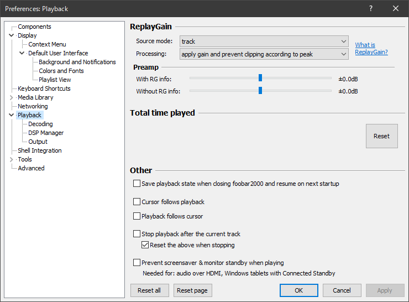Open the Output page
The image size is (409, 302).
coord(38,142)
